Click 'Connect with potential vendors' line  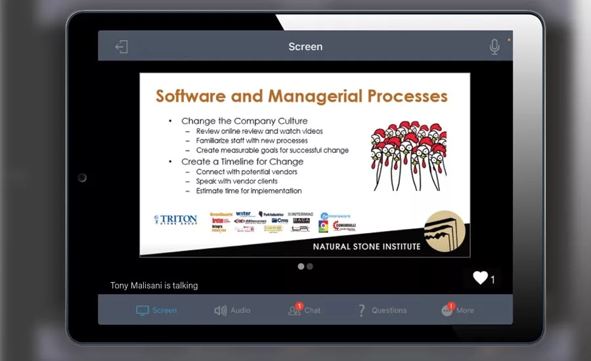(x=246, y=172)
